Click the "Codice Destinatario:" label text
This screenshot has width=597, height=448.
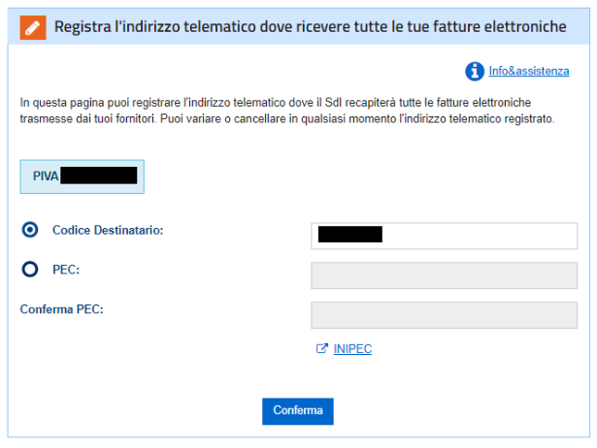107,230
